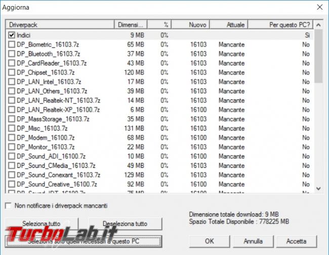Check the DP_Biometric_16103.7z checkbox
The image size is (329, 255).
click(x=12, y=44)
